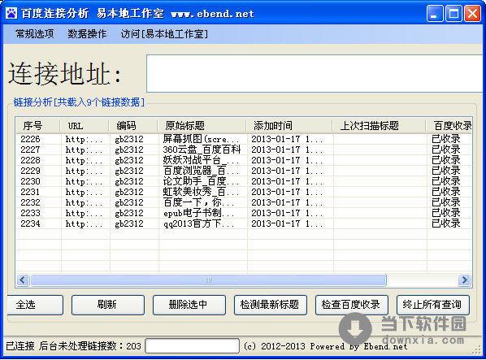Sort by the 添加时间 column header

coord(289,126)
